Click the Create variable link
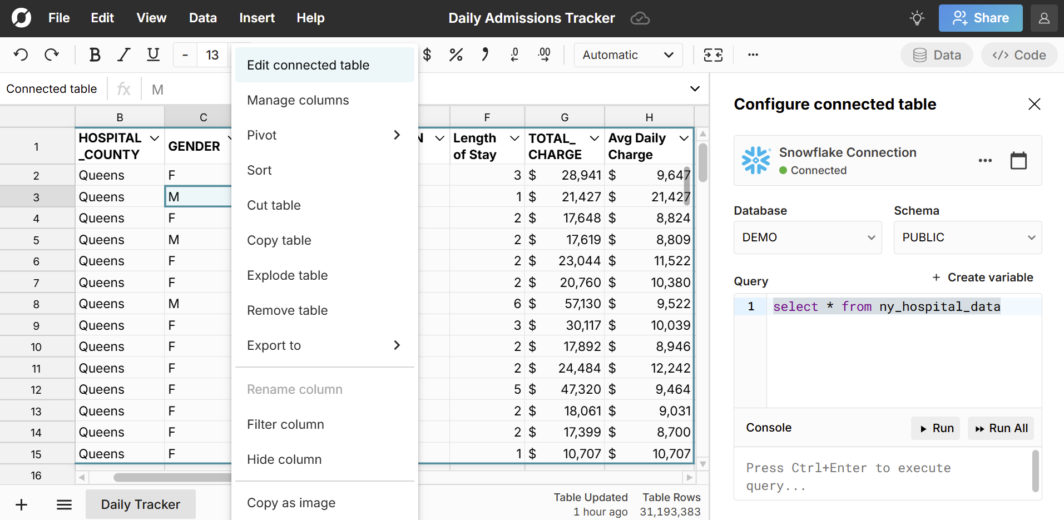This screenshot has width=1064, height=520. click(x=983, y=277)
